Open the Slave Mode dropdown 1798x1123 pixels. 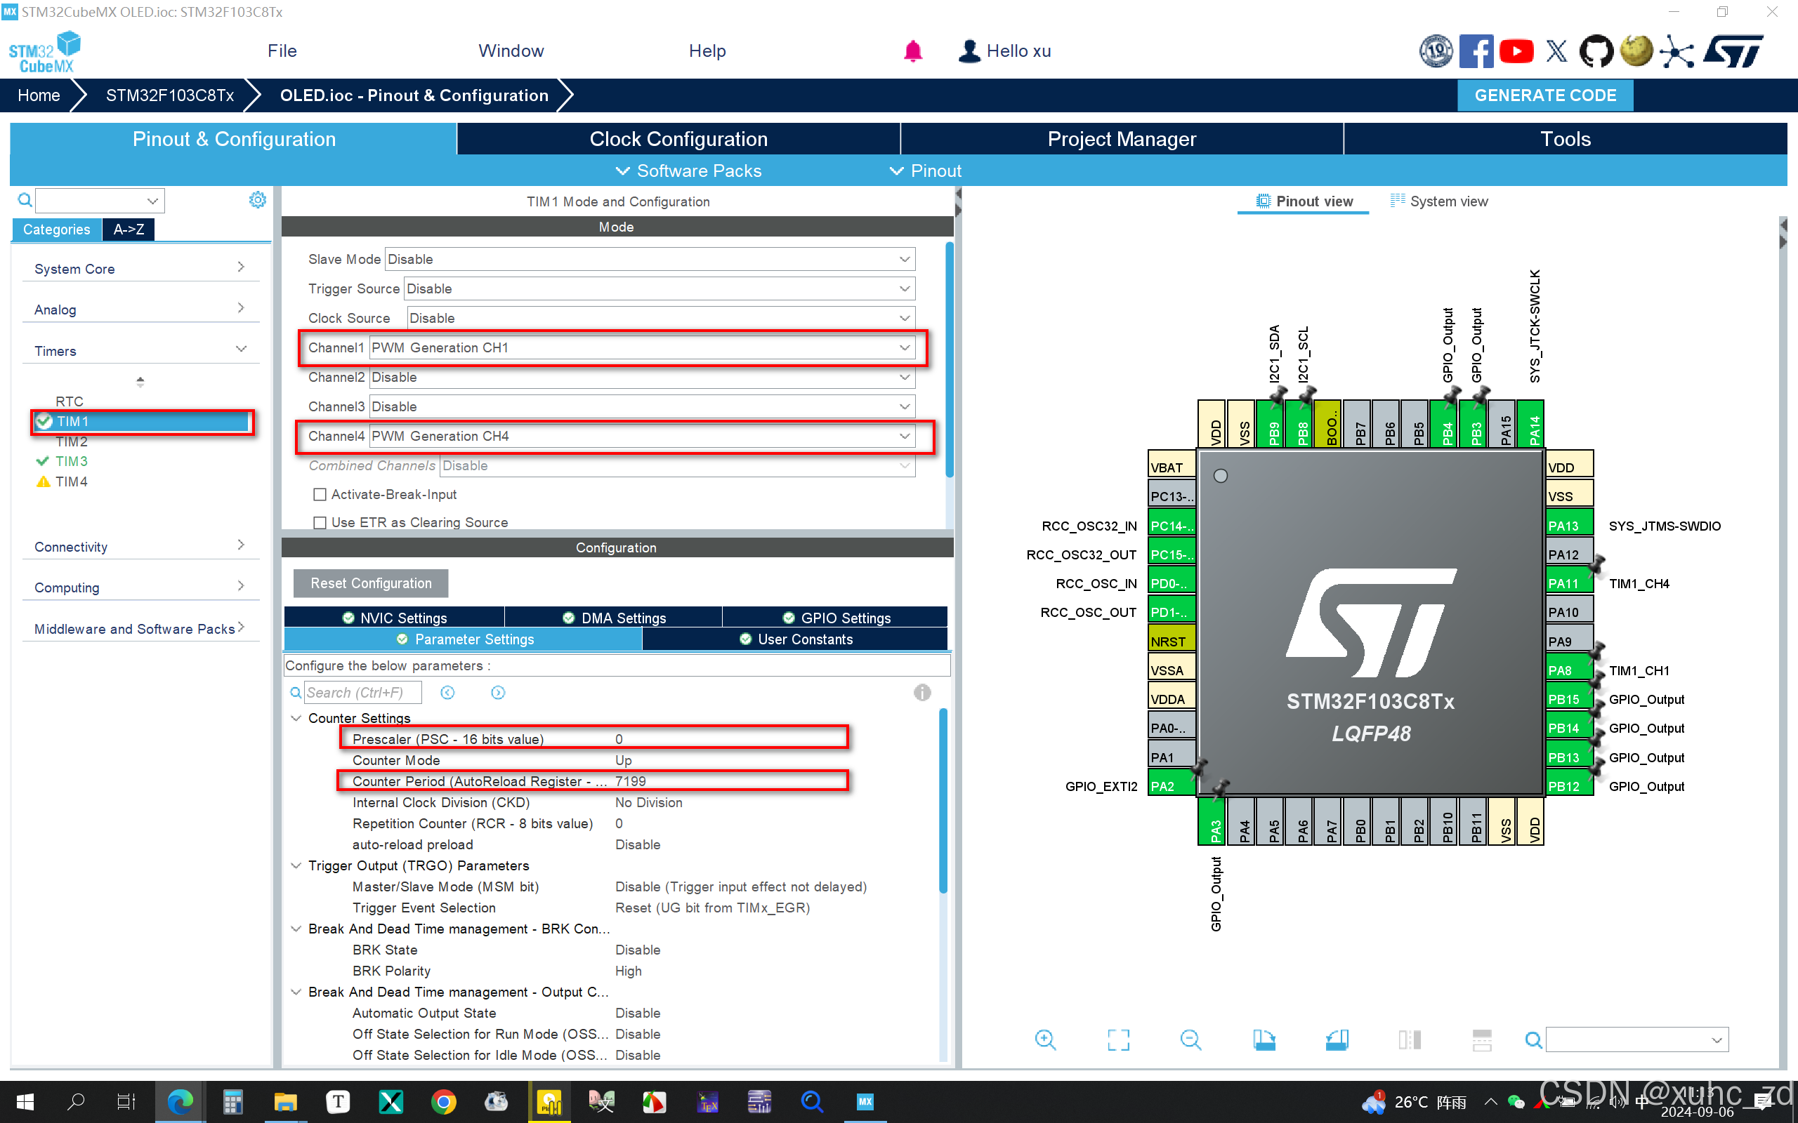pos(650,259)
